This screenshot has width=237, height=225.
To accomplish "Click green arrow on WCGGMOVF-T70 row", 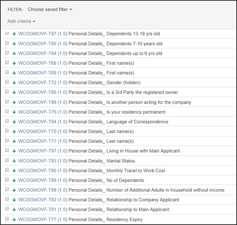I will [x=14, y=131].
